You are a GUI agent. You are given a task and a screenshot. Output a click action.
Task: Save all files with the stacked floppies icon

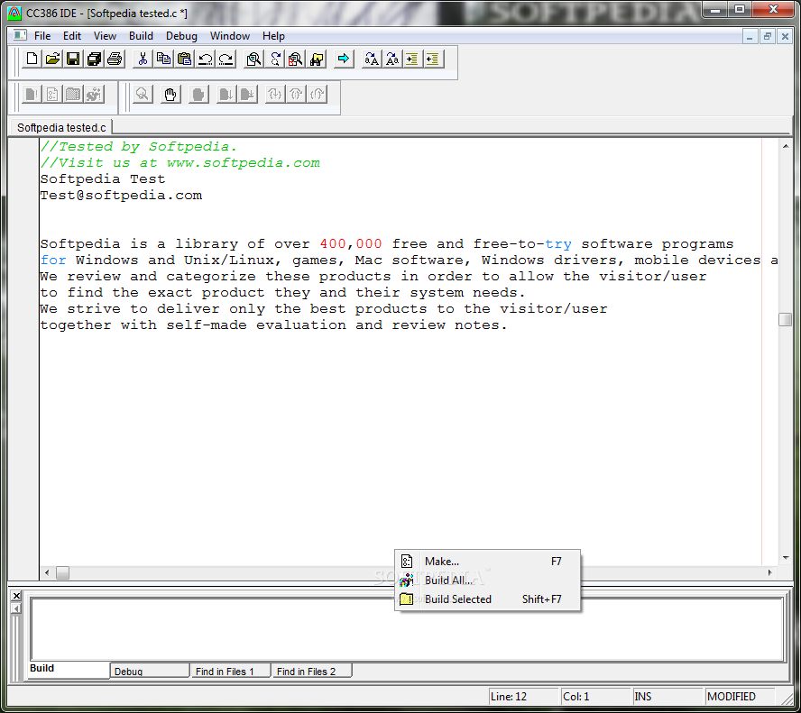click(94, 59)
